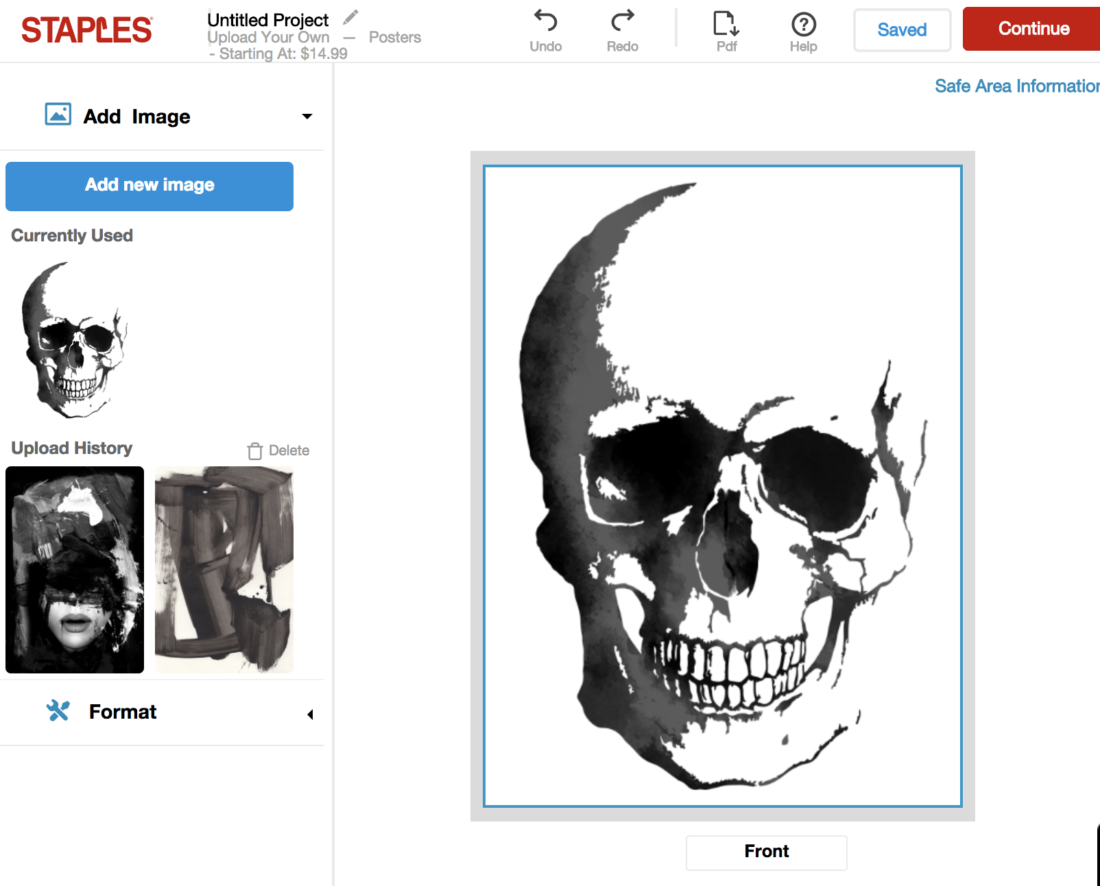Click the Undo arrow icon
This screenshot has width=1100, height=886.
point(545,21)
